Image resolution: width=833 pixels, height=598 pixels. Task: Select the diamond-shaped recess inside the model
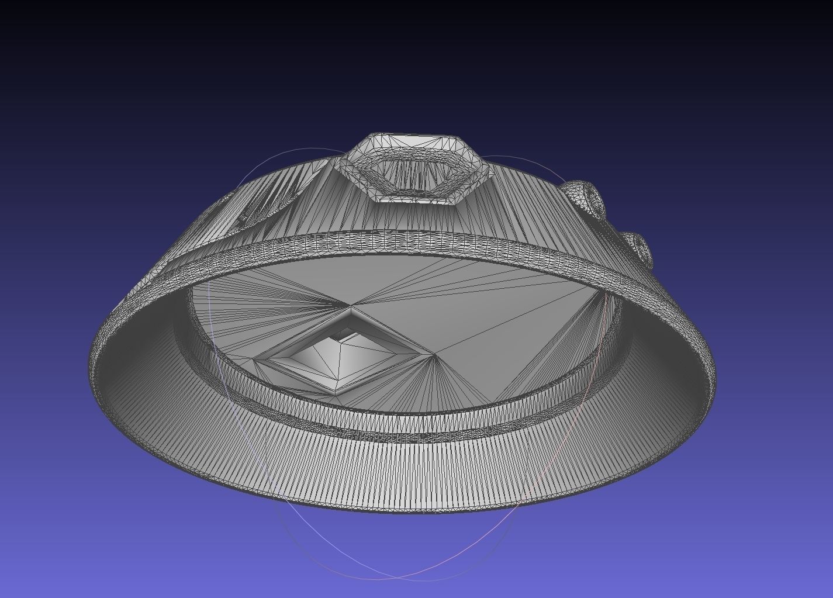pos(344,352)
